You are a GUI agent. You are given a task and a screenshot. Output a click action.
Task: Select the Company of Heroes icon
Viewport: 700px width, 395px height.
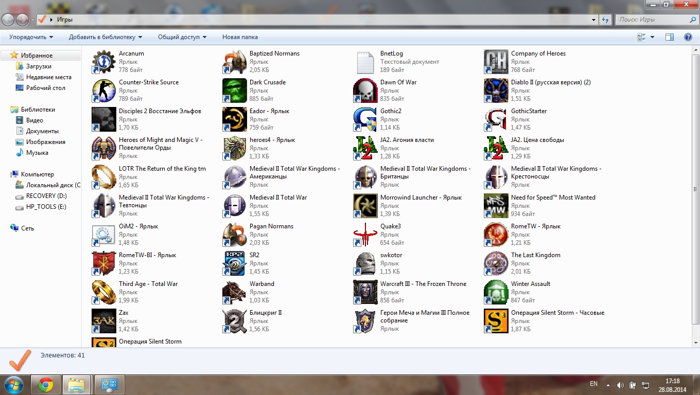tap(496, 62)
